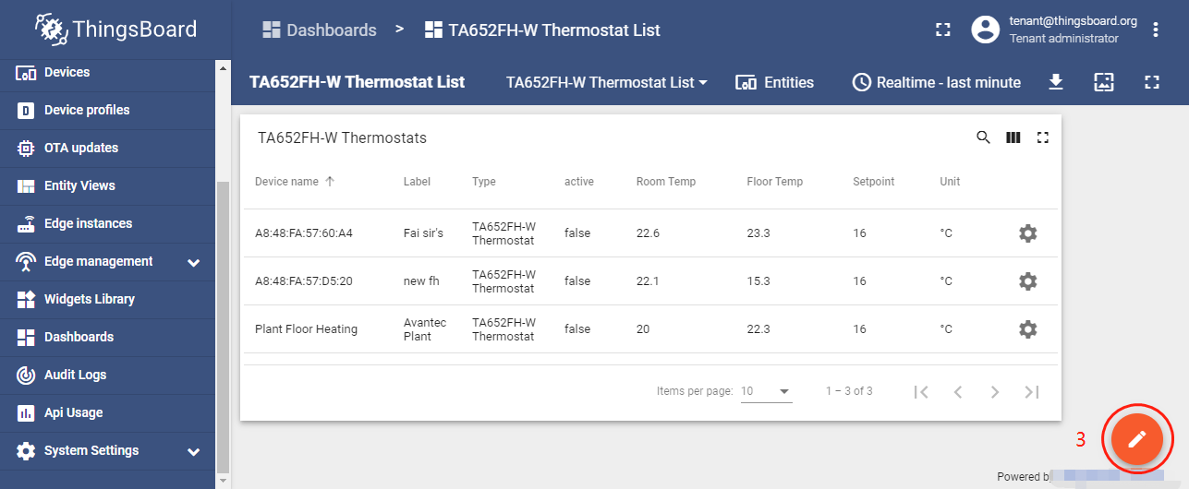Open the Entities aliases button
The height and width of the screenshot is (489, 1189).
774,82
